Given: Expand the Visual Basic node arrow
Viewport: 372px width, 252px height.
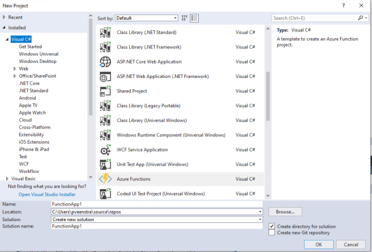Looking at the screenshot, I should 7,179.
